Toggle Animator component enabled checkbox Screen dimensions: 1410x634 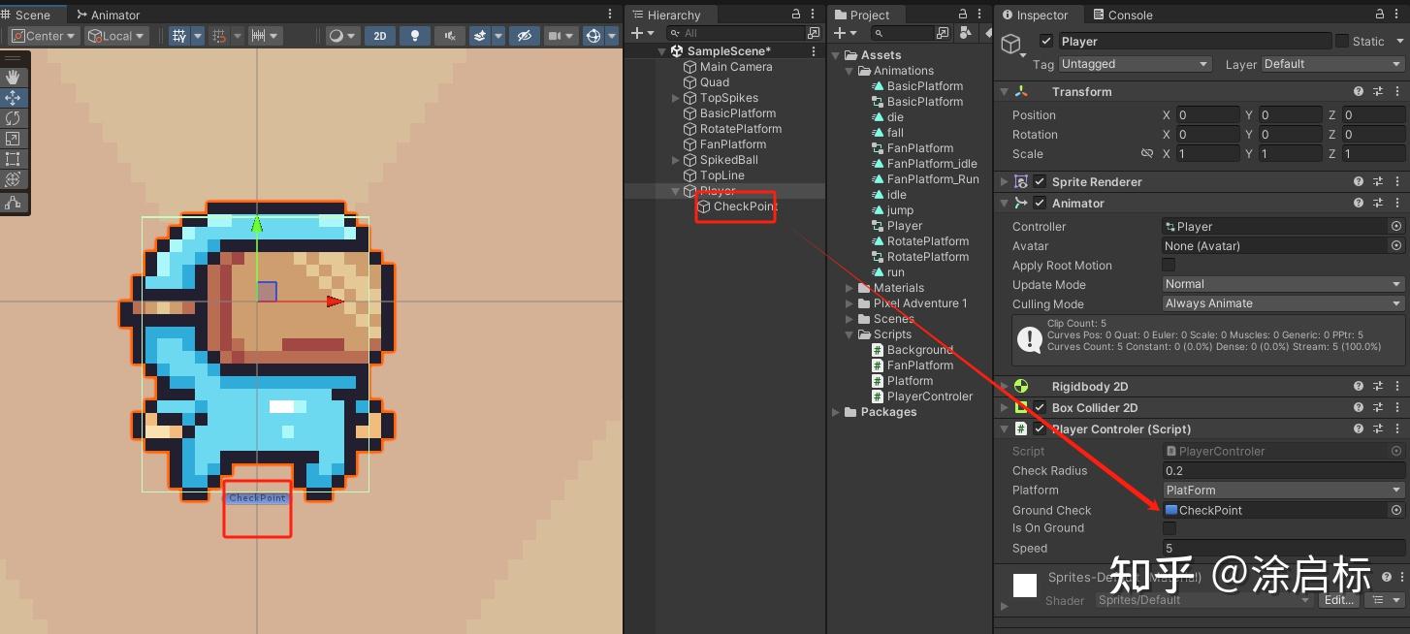point(1040,203)
